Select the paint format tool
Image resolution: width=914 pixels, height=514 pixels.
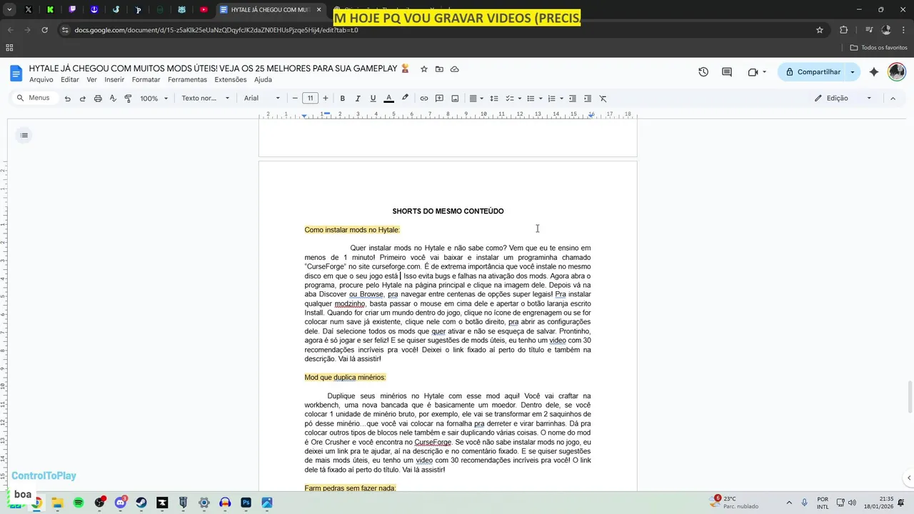pos(129,99)
